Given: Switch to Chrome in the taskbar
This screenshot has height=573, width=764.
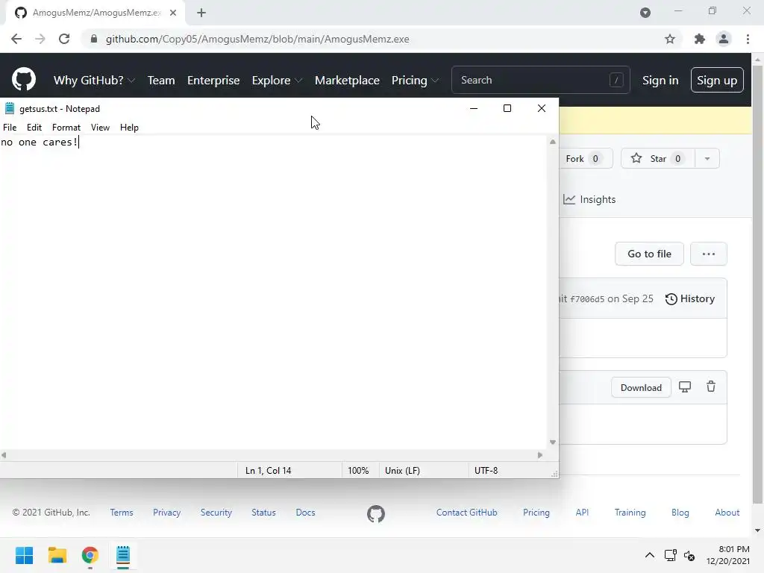Looking at the screenshot, I should click(90, 555).
